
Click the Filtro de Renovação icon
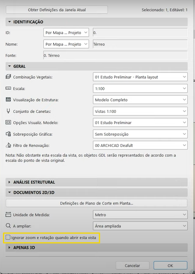tap(8, 145)
